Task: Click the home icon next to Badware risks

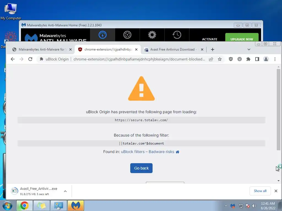Action: [178, 152]
